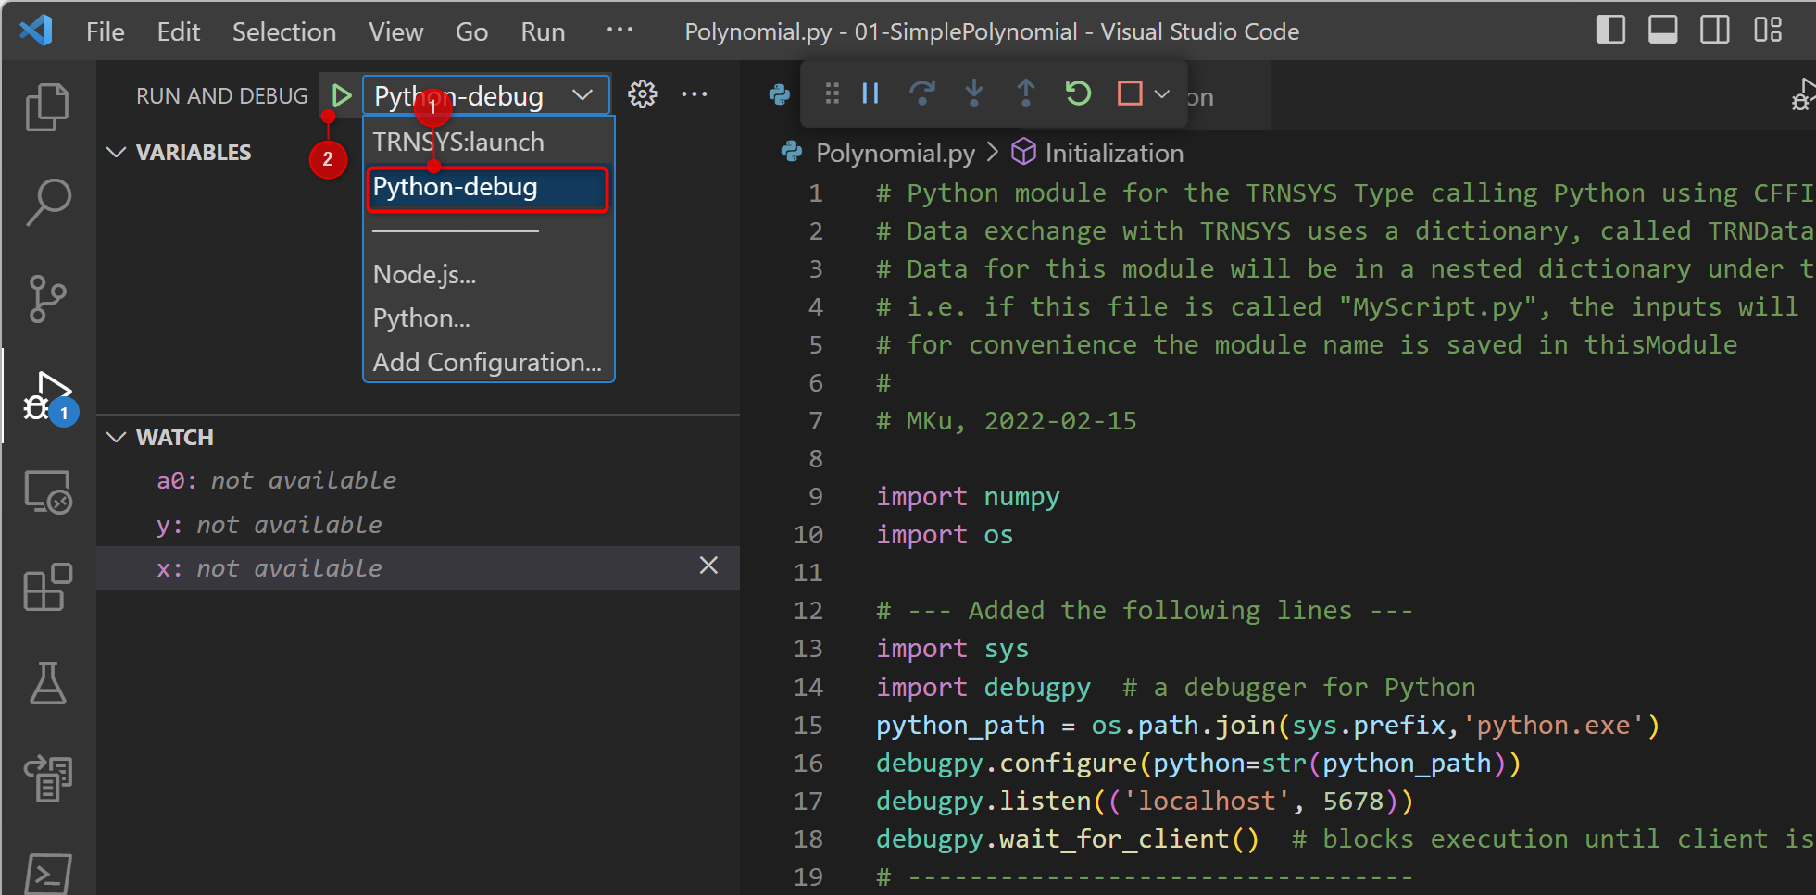1816x895 pixels.
Task: Select watch expression y
Action: pos(418,525)
